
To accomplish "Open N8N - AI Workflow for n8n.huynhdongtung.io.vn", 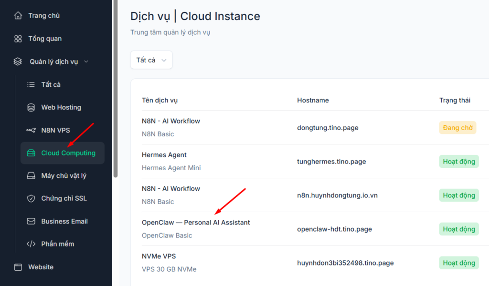I will tap(171, 189).
